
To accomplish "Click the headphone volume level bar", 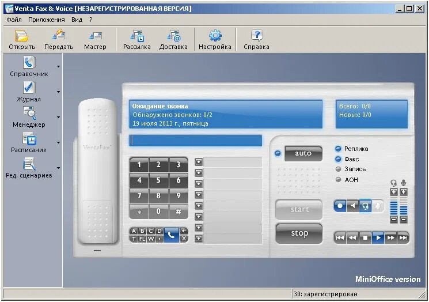I will pyautogui.click(x=394, y=206).
